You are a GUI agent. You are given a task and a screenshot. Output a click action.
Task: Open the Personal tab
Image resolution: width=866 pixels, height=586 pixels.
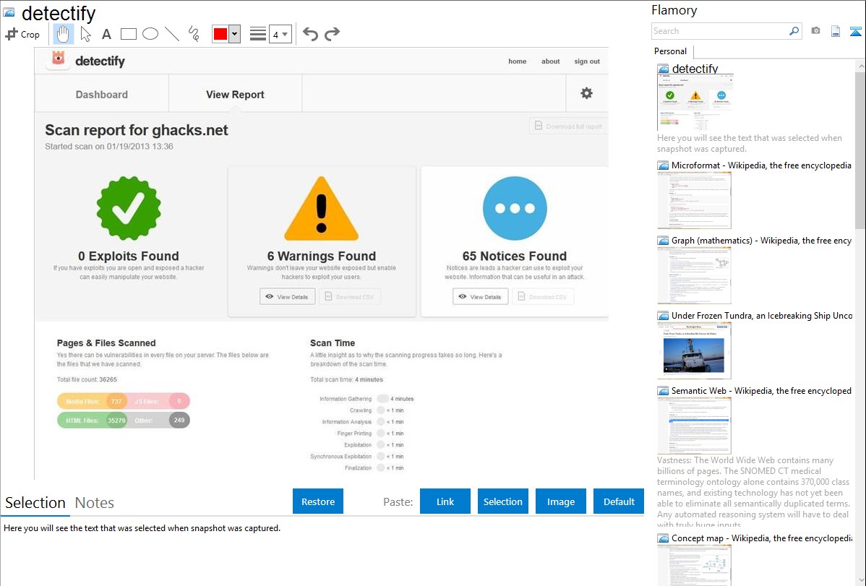(x=670, y=51)
